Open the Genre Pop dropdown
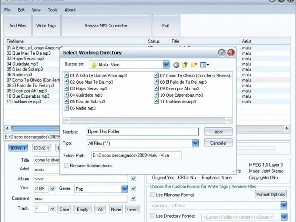 (124, 189)
